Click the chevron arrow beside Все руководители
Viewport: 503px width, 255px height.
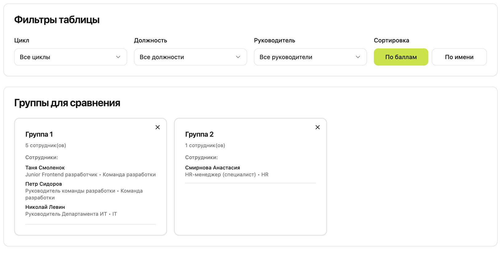pyautogui.click(x=358, y=57)
